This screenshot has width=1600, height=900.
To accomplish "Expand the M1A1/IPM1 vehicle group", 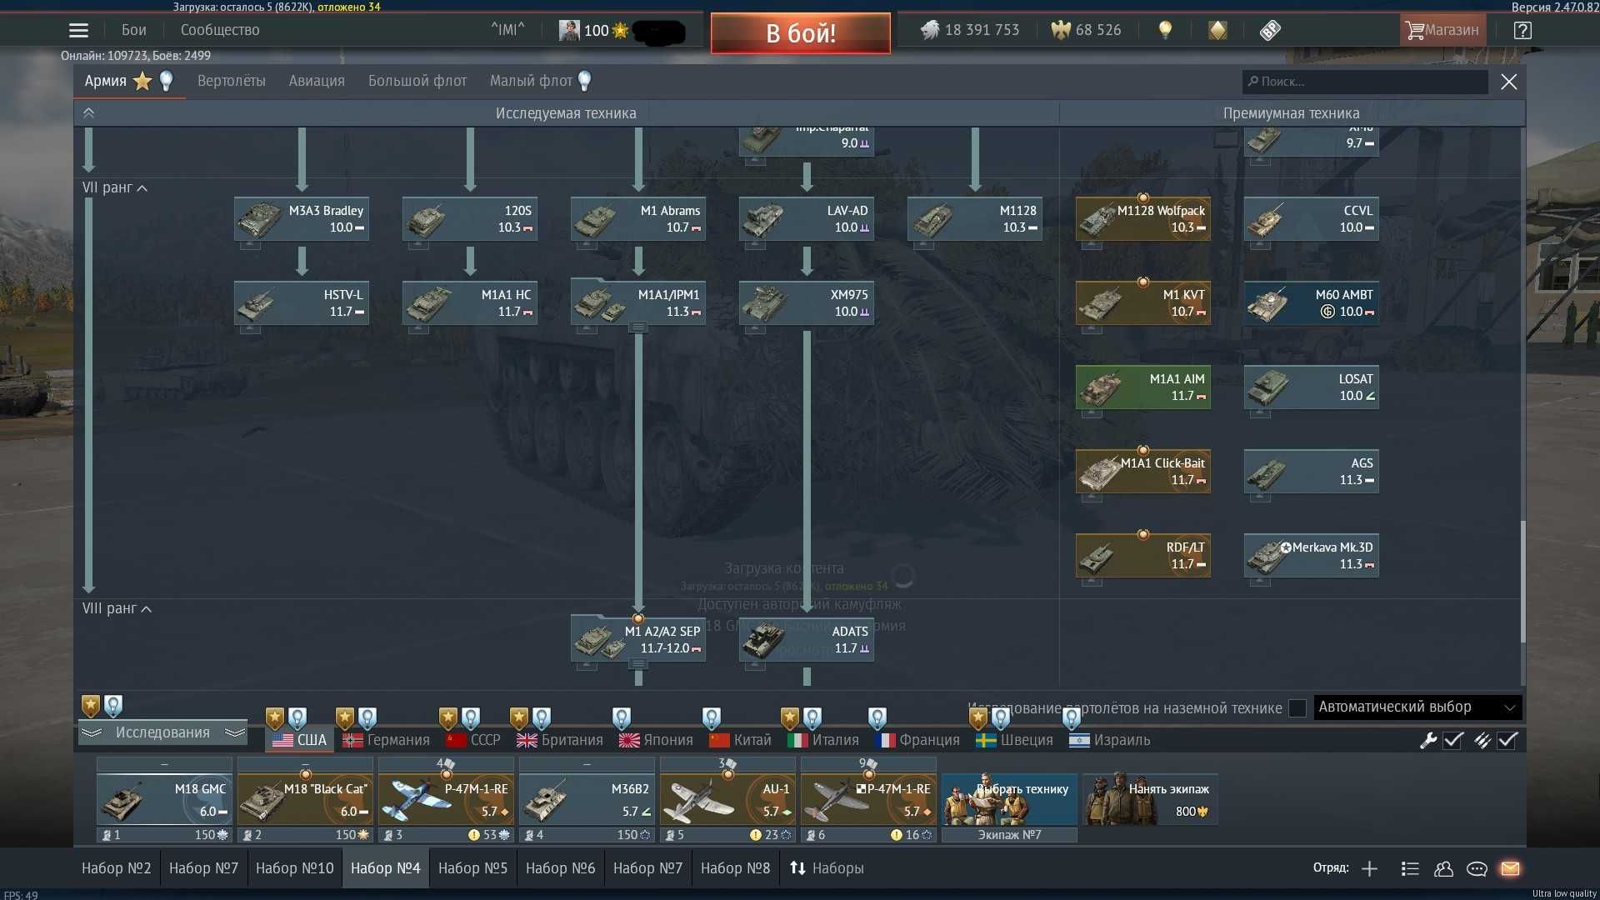I will coord(638,327).
